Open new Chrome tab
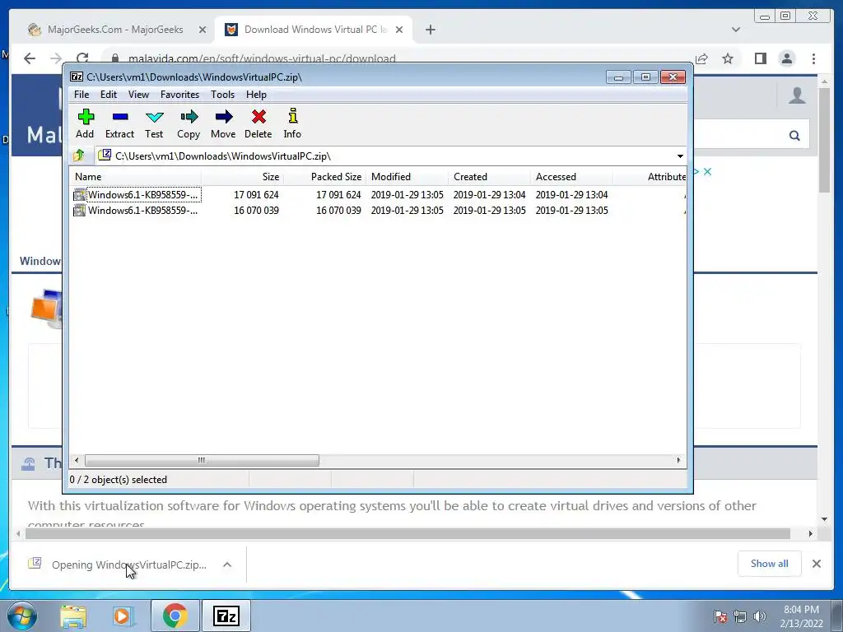The width and height of the screenshot is (843, 632). click(430, 30)
